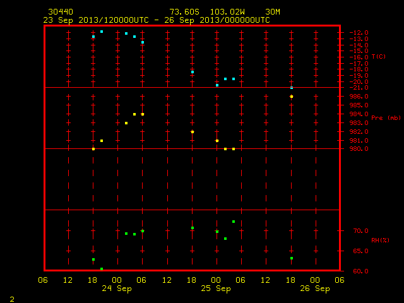Click the date range title line

click(x=157, y=20)
